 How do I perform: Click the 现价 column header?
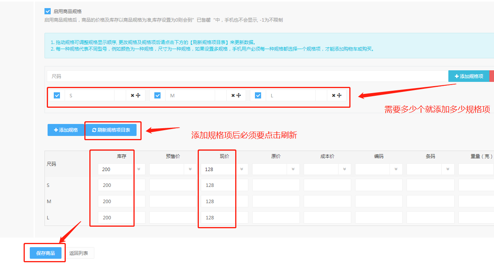coord(224,156)
